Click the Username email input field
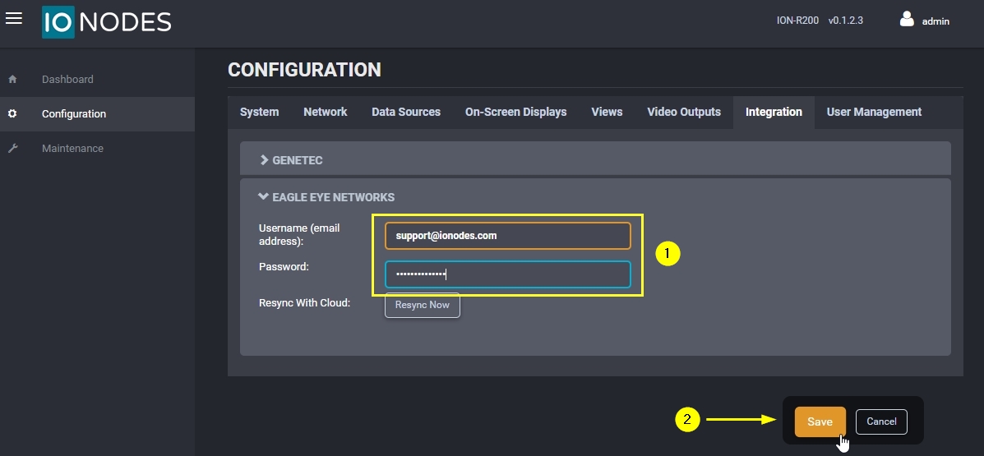 [x=507, y=236]
